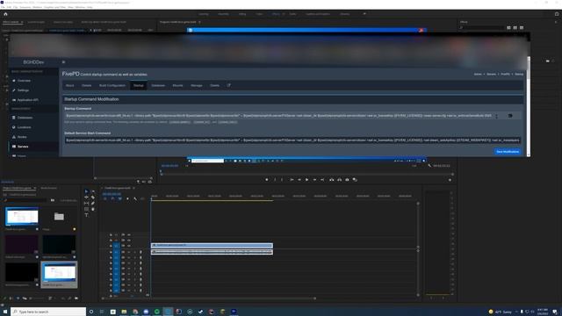Switch to Editing workspace tab
The width and height of the screenshot is (562, 316).
242,14
